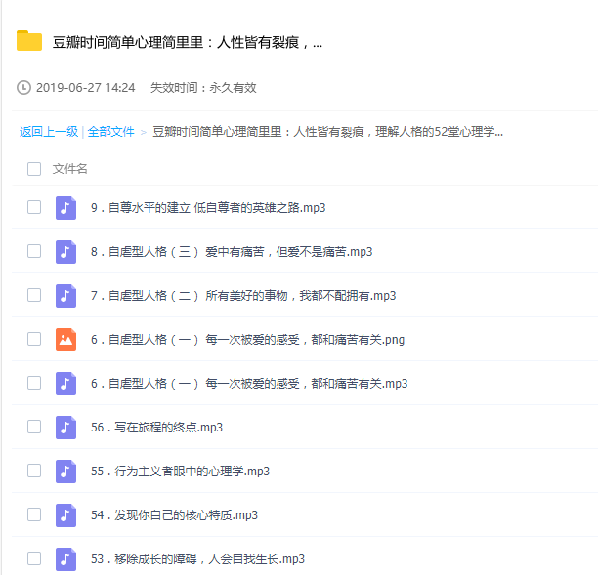Open file 9．自尊水平的建立 低自尊者的英雄之路.mp3
This screenshot has width=598, height=575.
[x=208, y=208]
